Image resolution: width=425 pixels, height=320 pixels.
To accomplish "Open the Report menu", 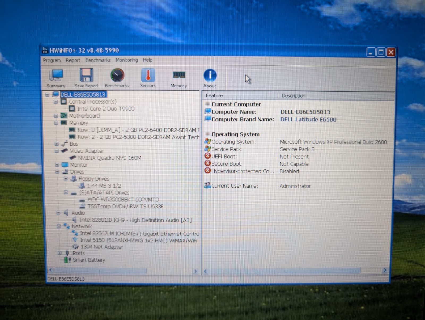I will [x=73, y=60].
